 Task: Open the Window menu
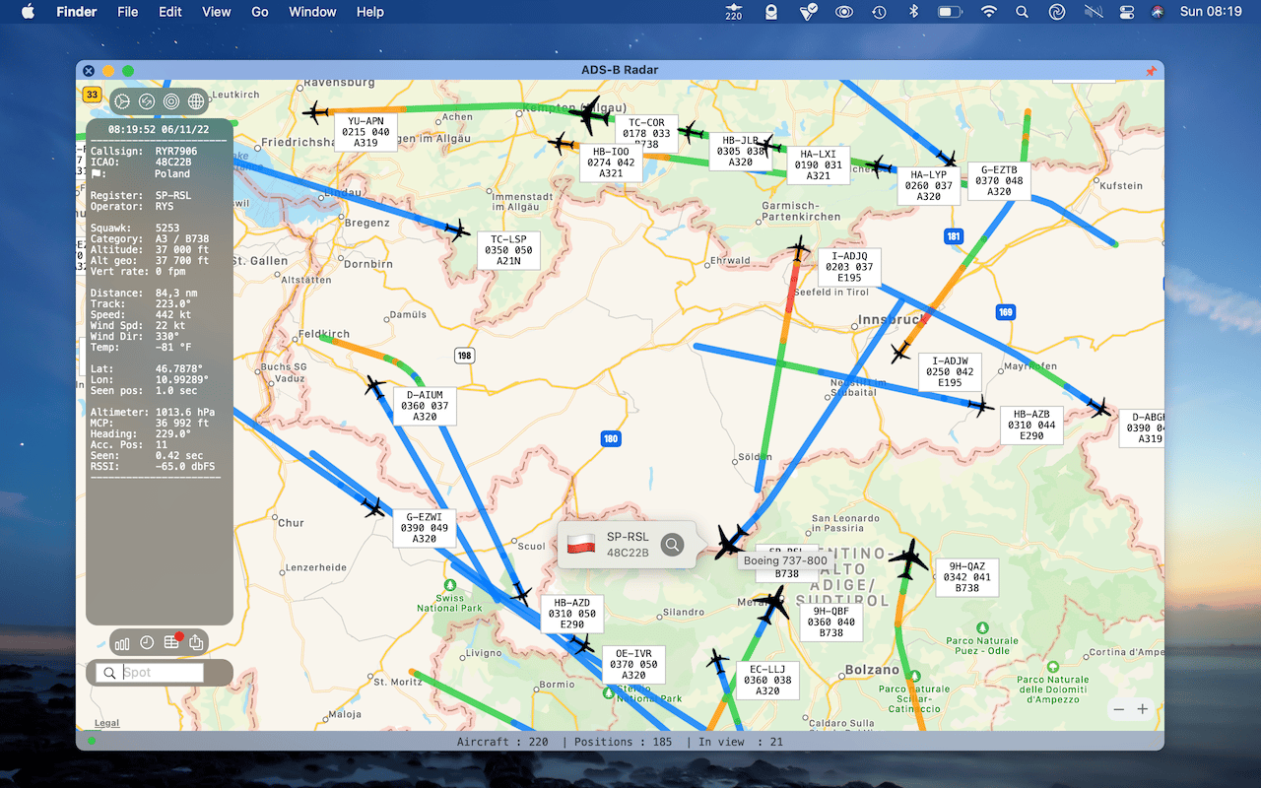pos(312,12)
